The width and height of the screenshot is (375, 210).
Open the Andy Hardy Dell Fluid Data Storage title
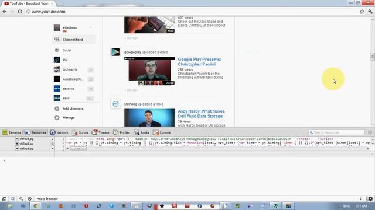click(x=202, y=114)
